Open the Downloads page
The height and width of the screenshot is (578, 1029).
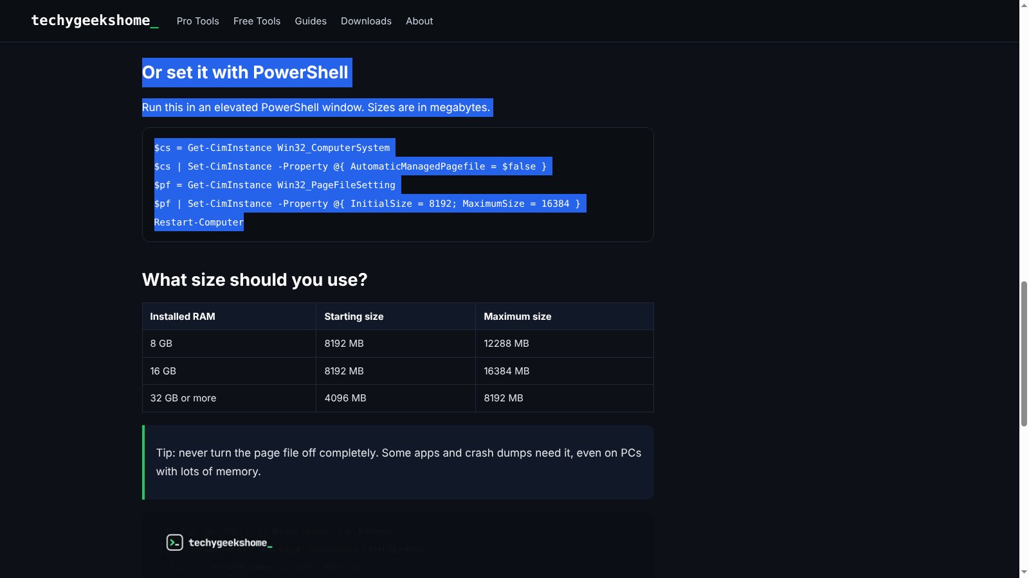point(366,21)
